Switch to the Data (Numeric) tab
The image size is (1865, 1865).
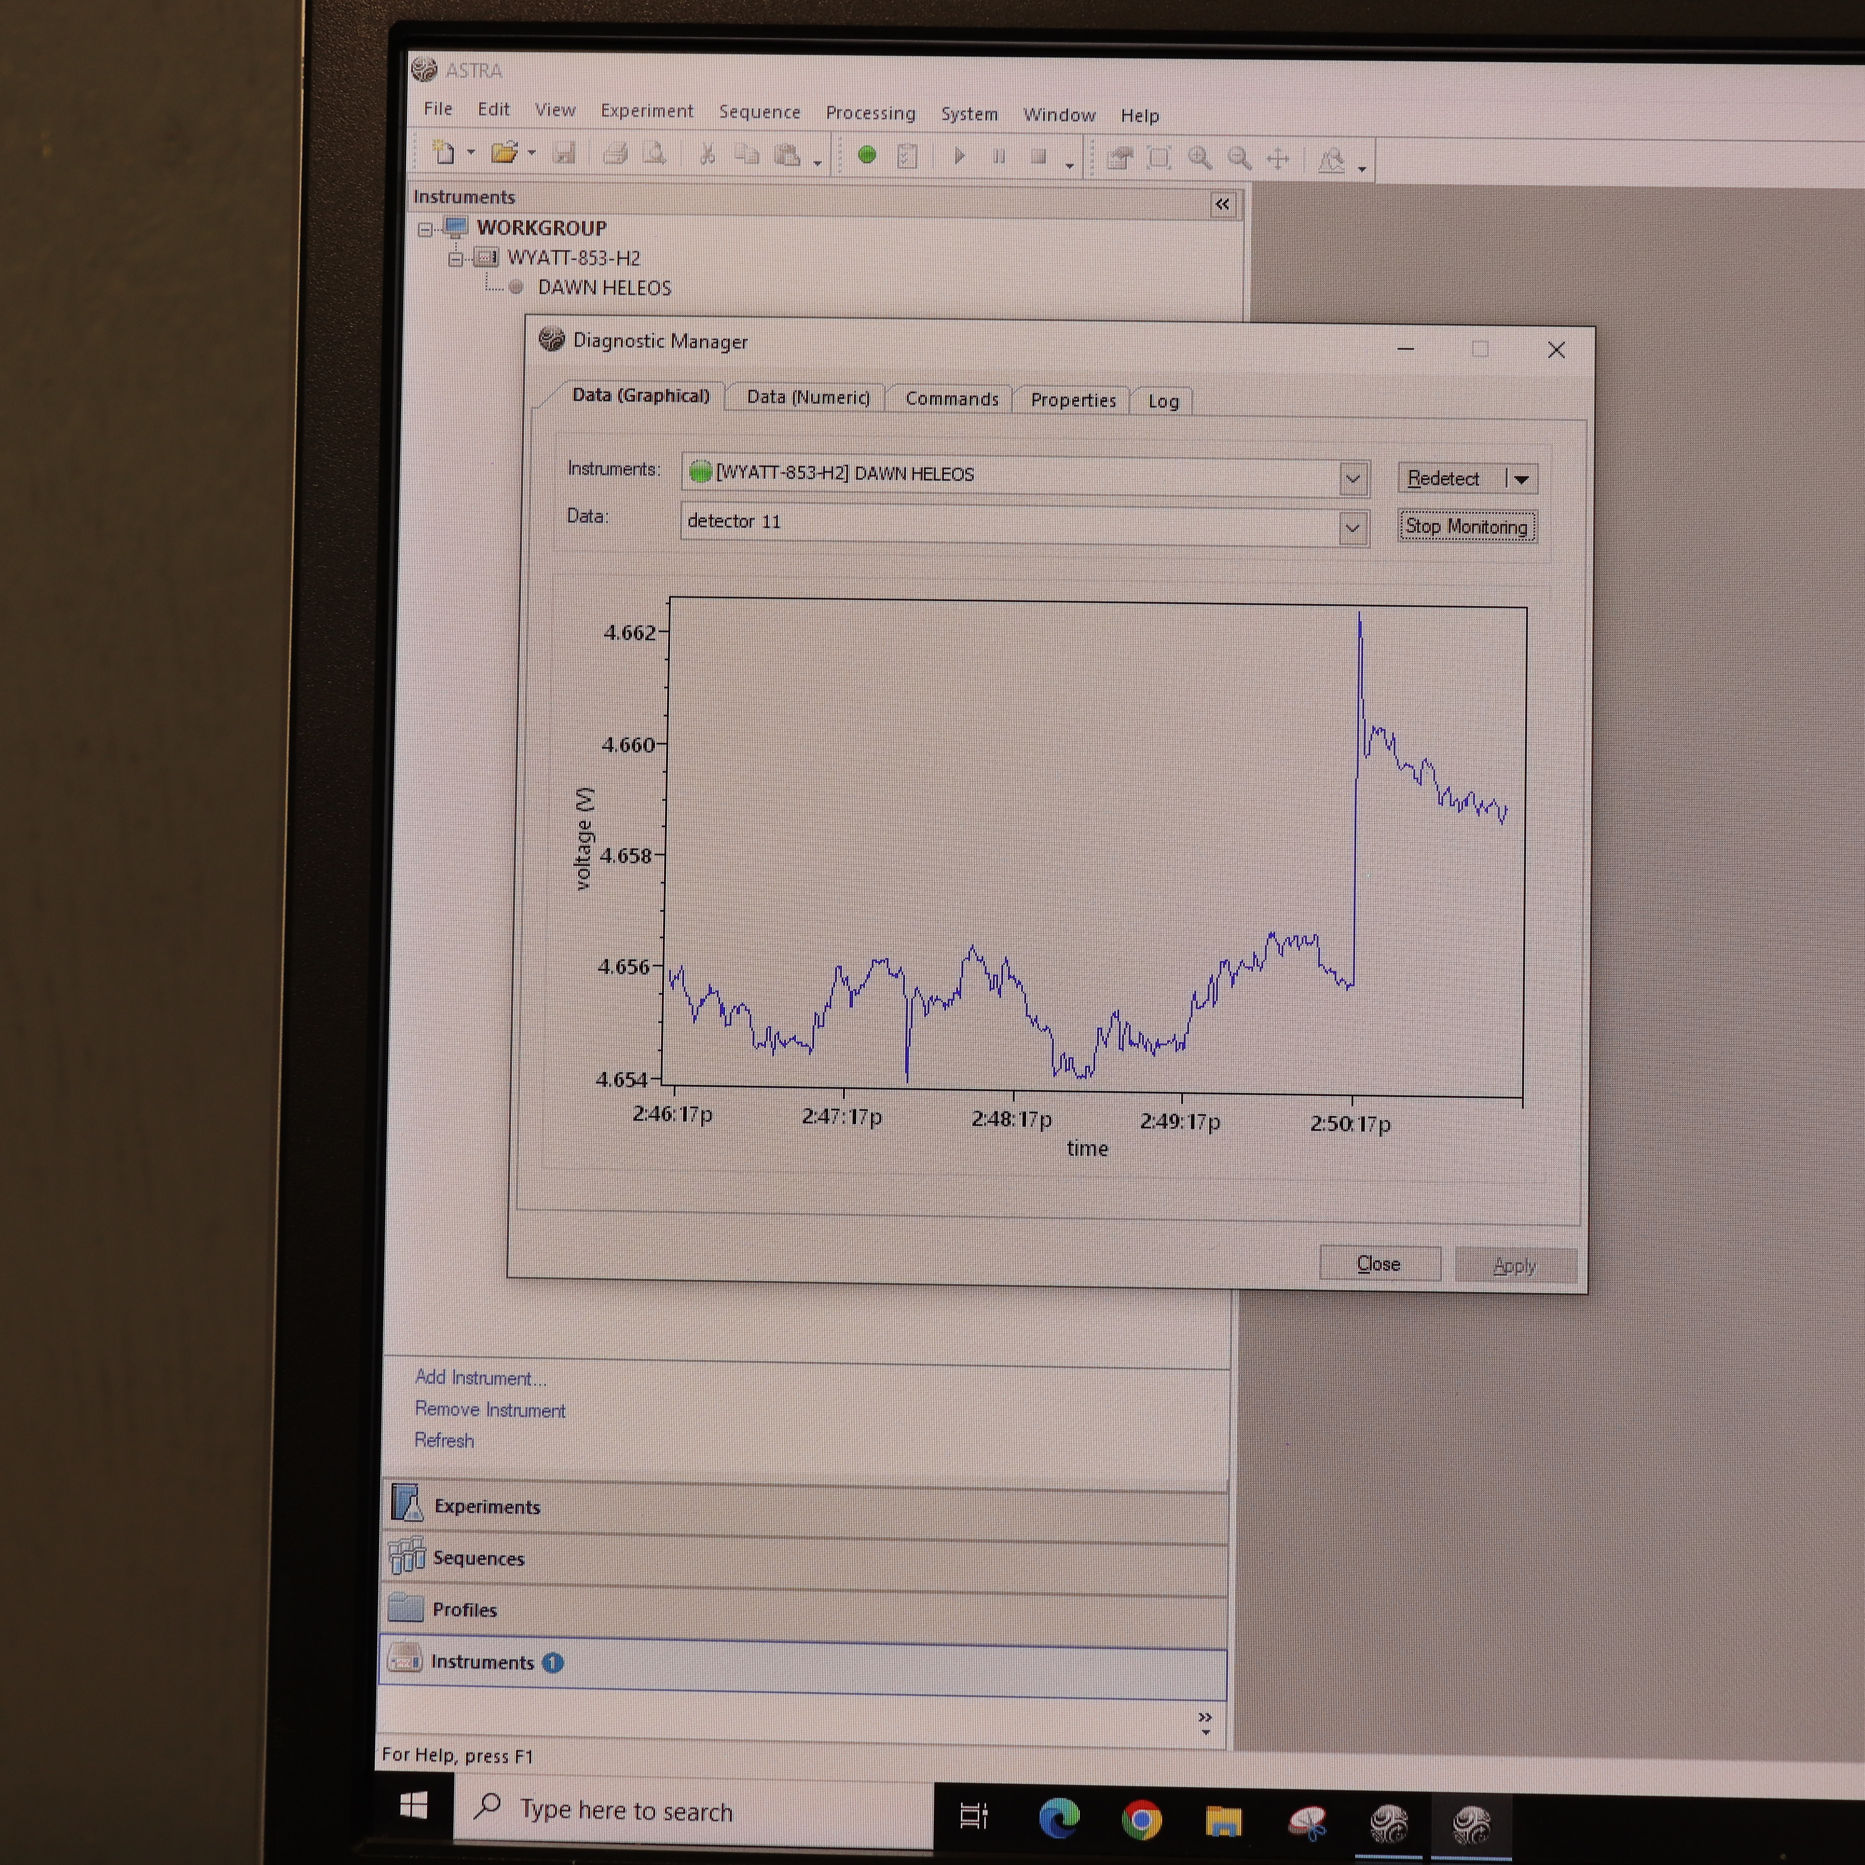click(x=808, y=398)
